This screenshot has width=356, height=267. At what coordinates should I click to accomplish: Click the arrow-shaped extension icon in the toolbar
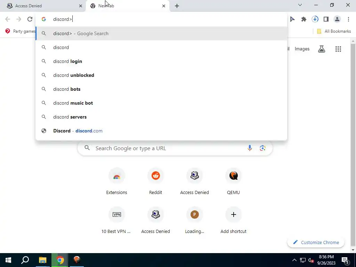click(292, 19)
